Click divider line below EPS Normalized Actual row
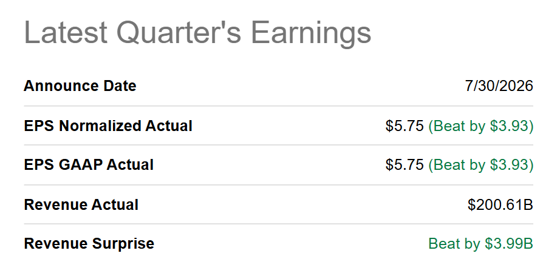Screen dimensions: 560x276 click(279, 145)
